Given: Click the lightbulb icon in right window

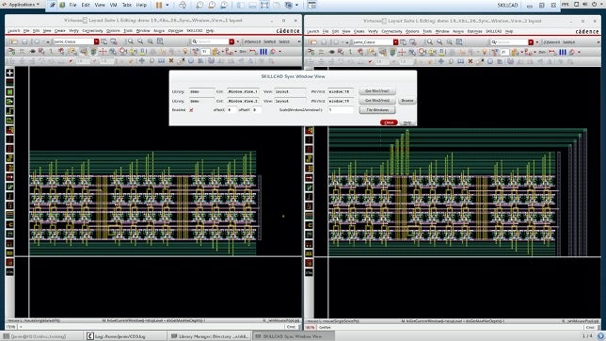Looking at the screenshot, I should click(485, 52).
